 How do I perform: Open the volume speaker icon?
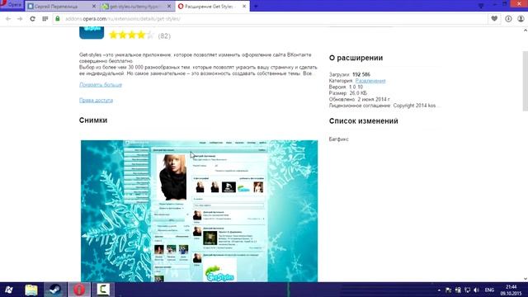(x=477, y=290)
